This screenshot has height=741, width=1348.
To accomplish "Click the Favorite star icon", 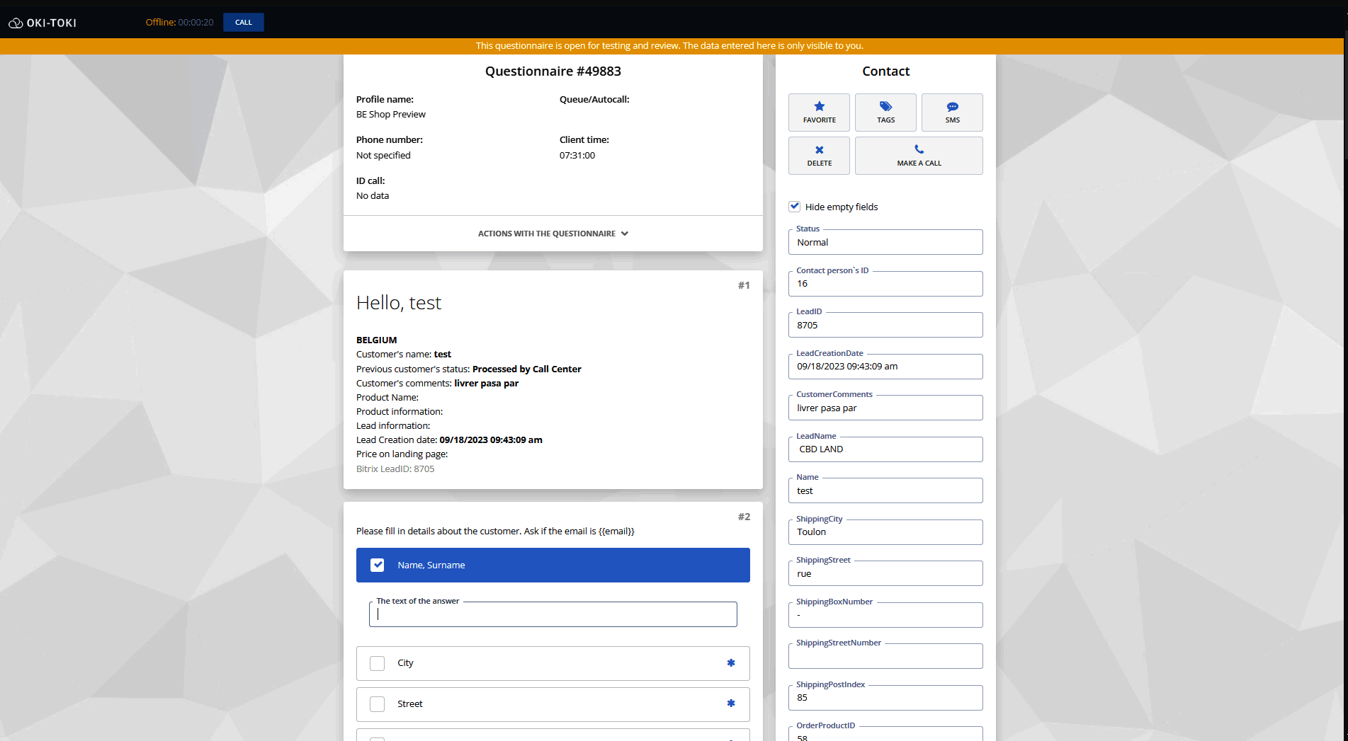I will point(820,106).
